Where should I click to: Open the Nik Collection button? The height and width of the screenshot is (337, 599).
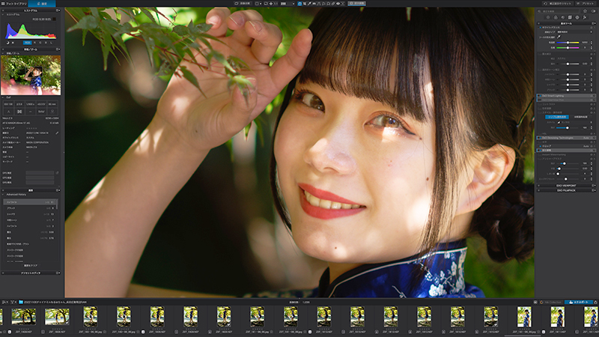[x=551, y=302]
